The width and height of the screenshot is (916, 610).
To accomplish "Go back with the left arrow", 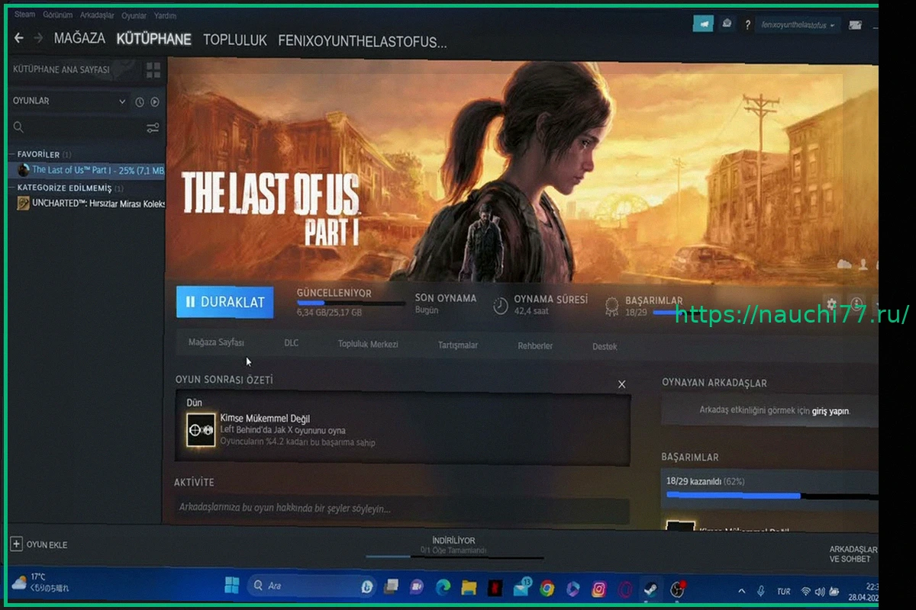I will 19,38.
